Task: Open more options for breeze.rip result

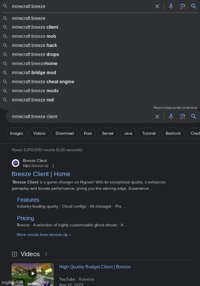Action: click(x=53, y=166)
